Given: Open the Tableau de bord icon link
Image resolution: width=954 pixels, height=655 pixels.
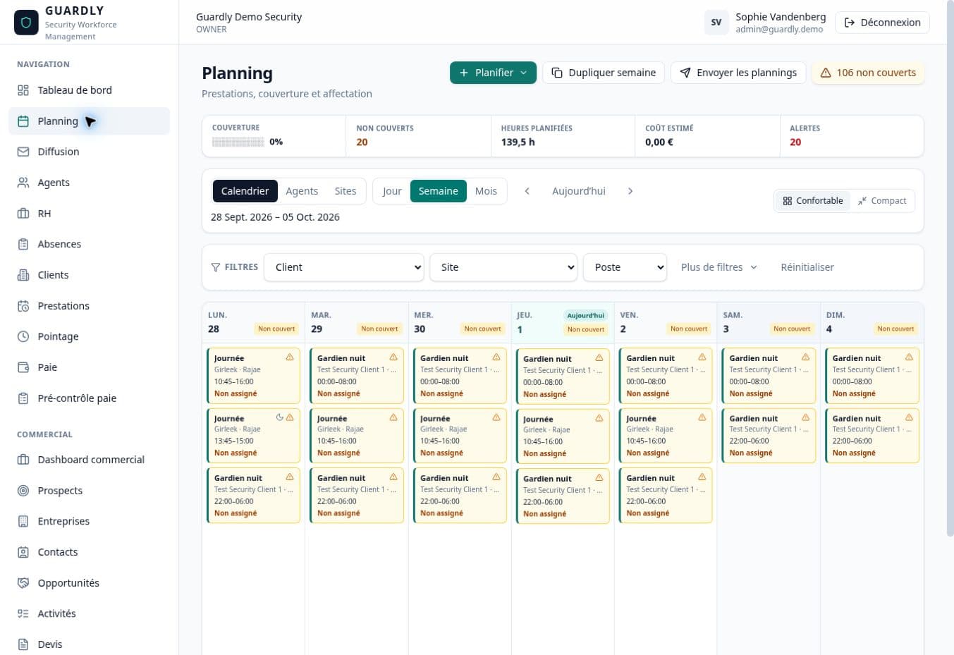Looking at the screenshot, I should coord(23,90).
